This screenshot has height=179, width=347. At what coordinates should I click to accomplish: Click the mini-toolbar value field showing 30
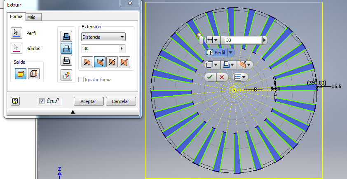pyautogui.click(x=243, y=40)
